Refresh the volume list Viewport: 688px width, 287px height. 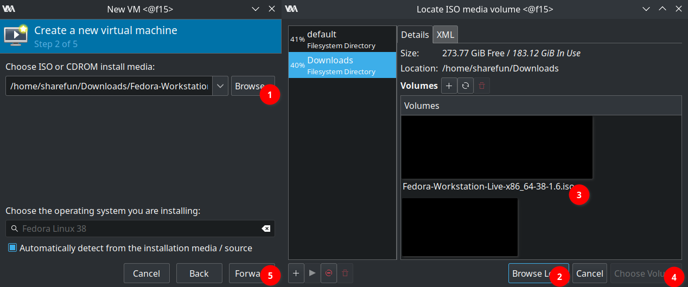(466, 86)
